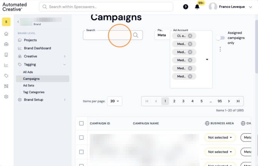Open Brand Dashboard in sidebar

37,48
